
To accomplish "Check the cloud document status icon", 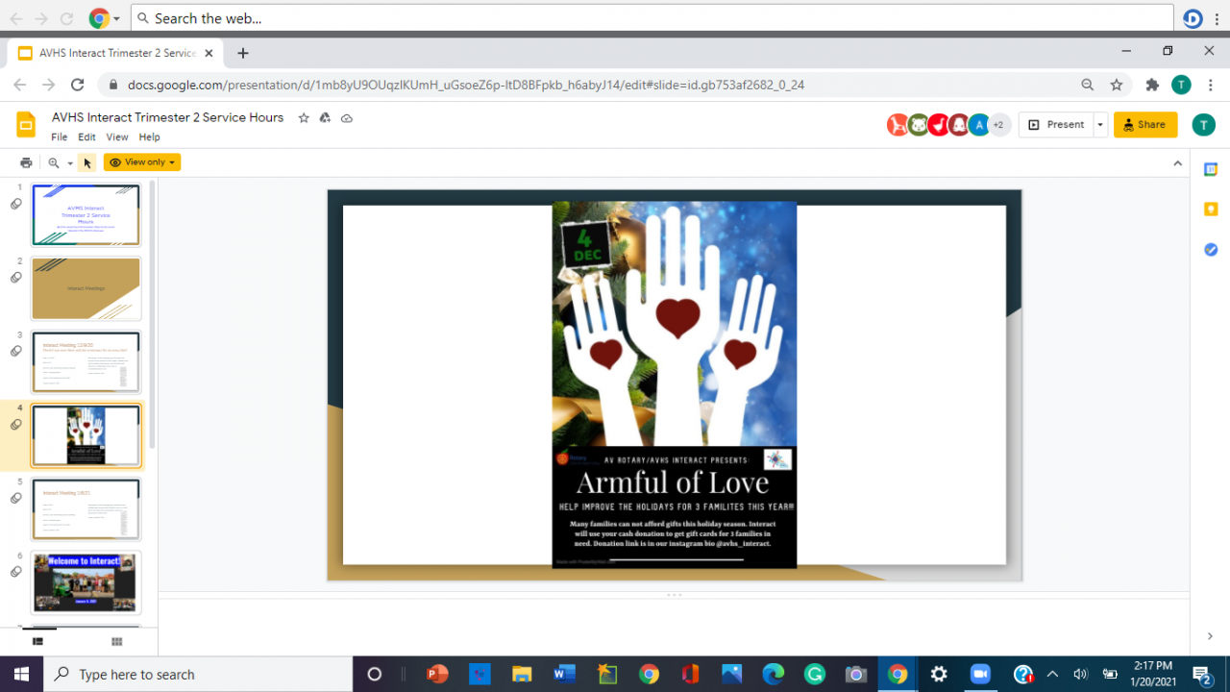I will [x=347, y=117].
